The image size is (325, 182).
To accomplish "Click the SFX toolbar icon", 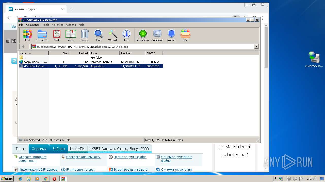I will 185,35.
